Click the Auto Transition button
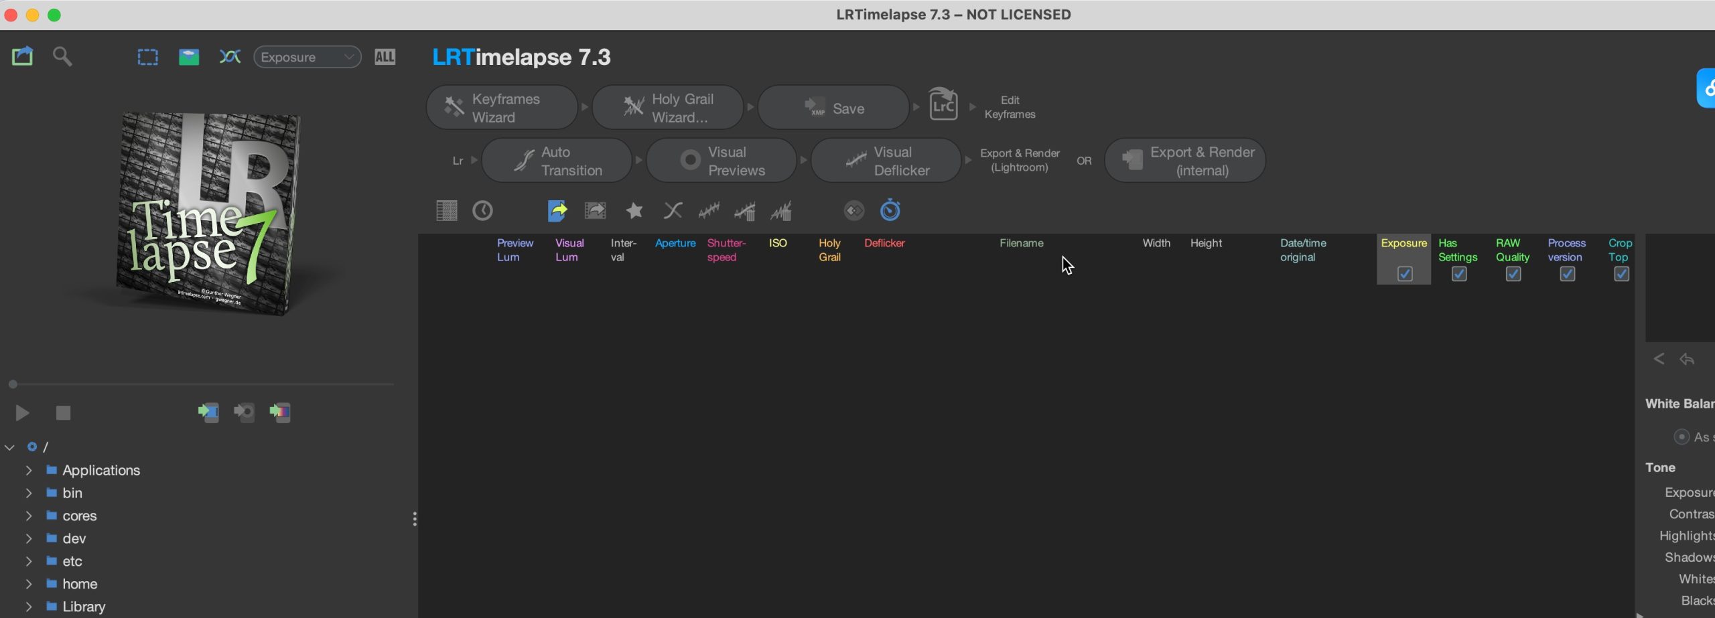The height and width of the screenshot is (618, 1715). point(557,161)
